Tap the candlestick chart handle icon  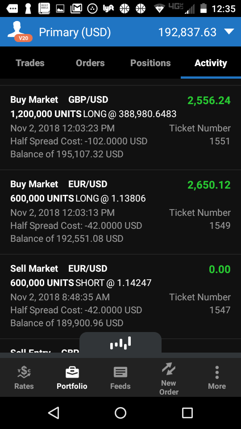[120, 343]
